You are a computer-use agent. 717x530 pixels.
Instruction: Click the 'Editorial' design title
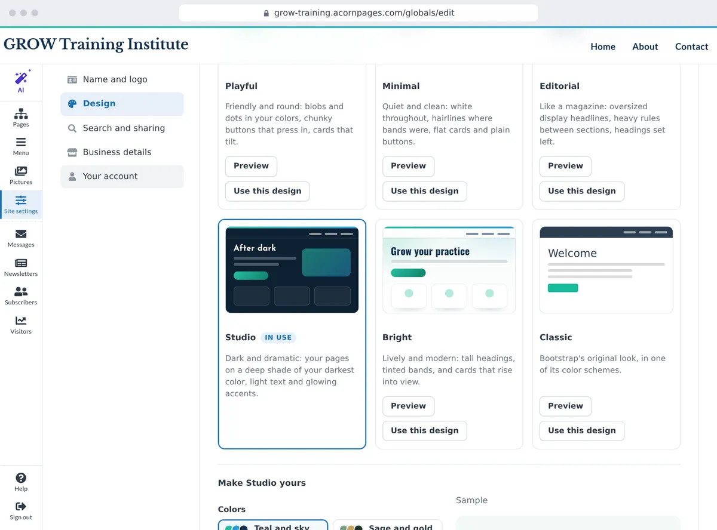click(559, 86)
